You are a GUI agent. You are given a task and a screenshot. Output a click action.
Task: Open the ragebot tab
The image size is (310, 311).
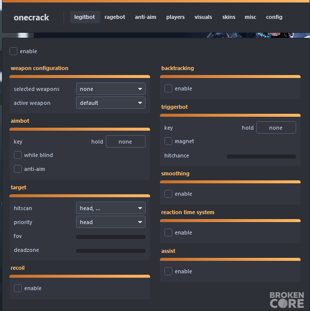pyautogui.click(x=115, y=17)
